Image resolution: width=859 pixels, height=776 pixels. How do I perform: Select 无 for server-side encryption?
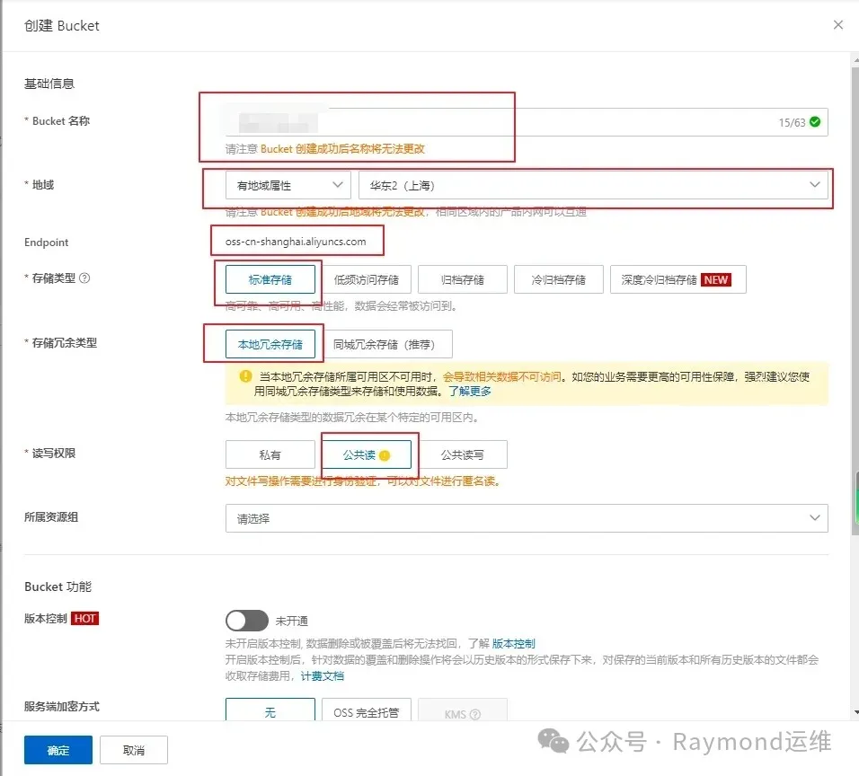click(270, 710)
